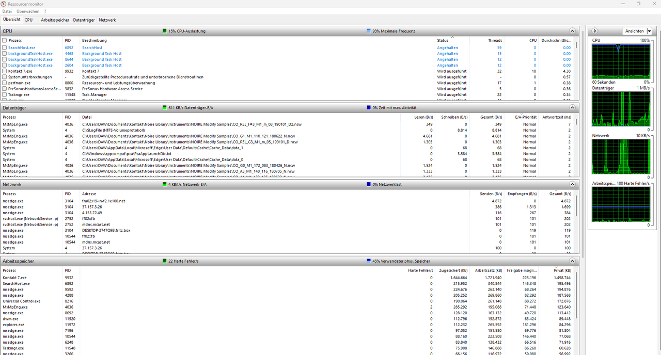Select the DESKTOP-2747Q9B.fritz.box network row

pos(288,230)
